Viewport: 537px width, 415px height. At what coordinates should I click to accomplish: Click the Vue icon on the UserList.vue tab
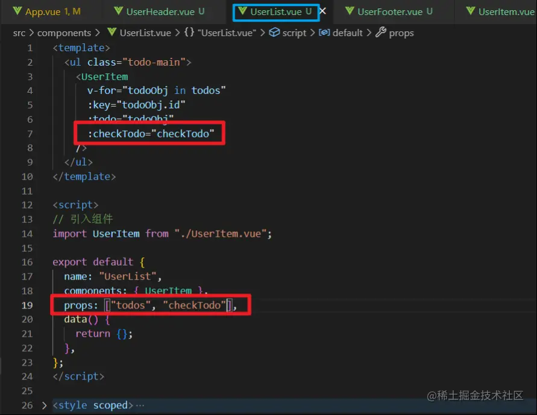pos(242,11)
